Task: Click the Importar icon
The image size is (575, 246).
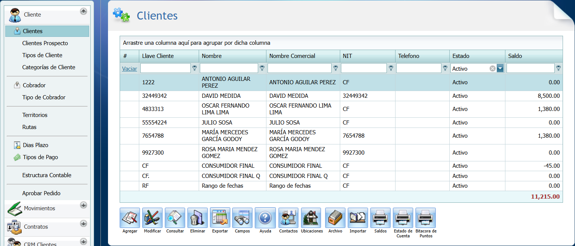Action: (357, 218)
